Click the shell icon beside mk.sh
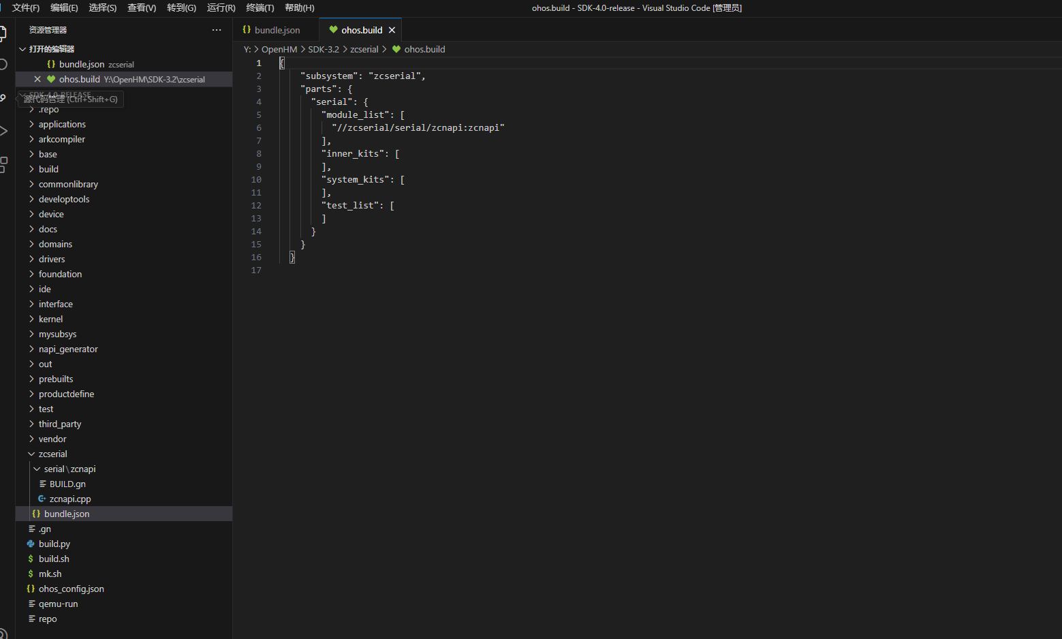Image resolution: width=1062 pixels, height=639 pixels. 31,574
